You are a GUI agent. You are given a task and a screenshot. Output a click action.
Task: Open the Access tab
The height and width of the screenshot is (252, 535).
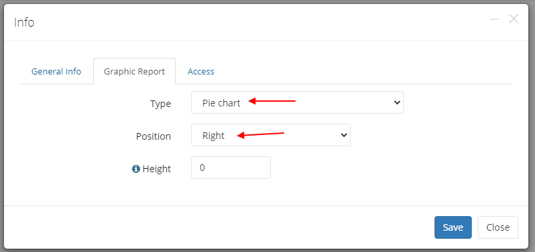(201, 72)
